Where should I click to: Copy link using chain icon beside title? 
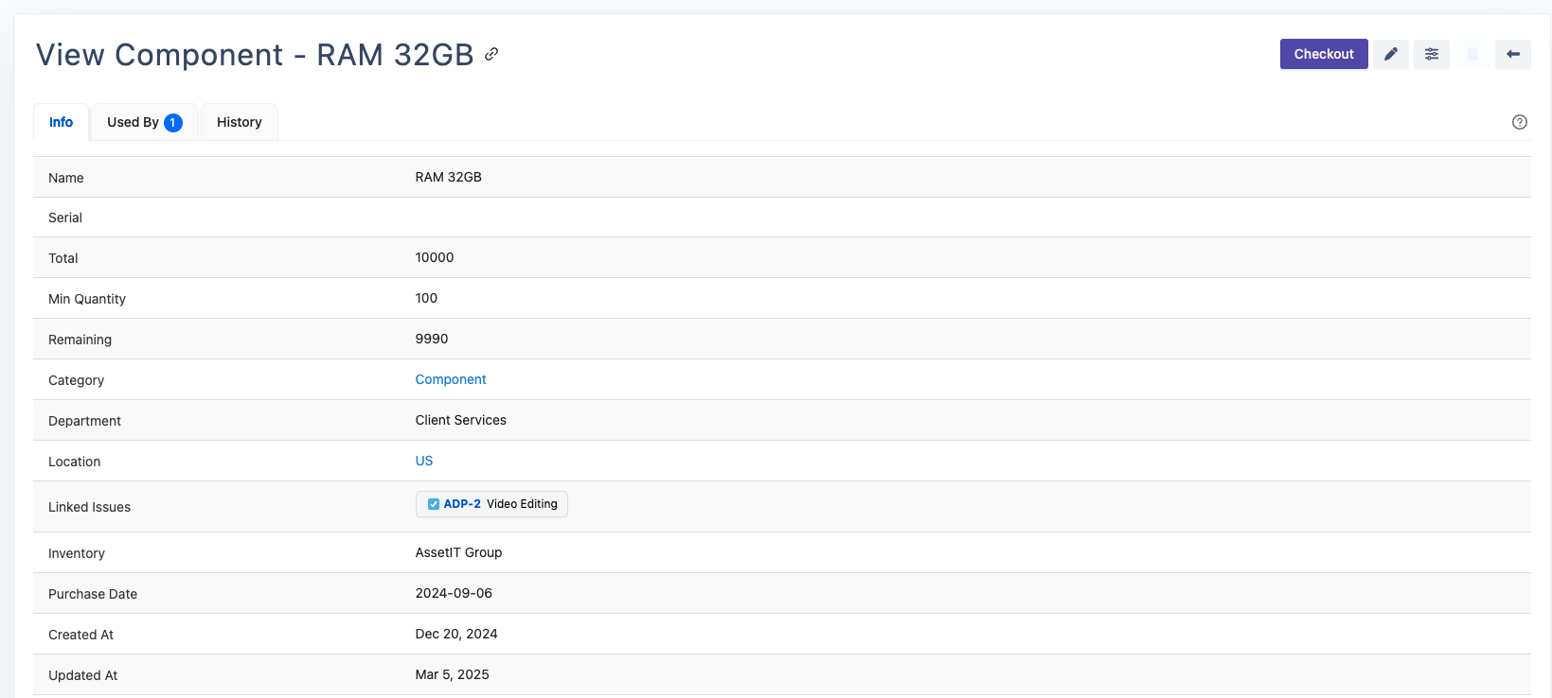point(491,54)
